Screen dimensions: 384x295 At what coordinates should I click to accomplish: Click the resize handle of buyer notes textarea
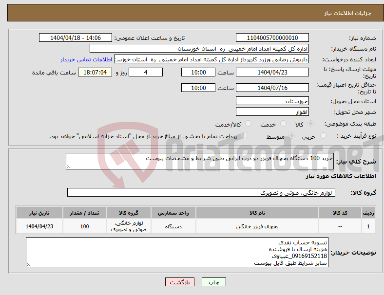28,265
